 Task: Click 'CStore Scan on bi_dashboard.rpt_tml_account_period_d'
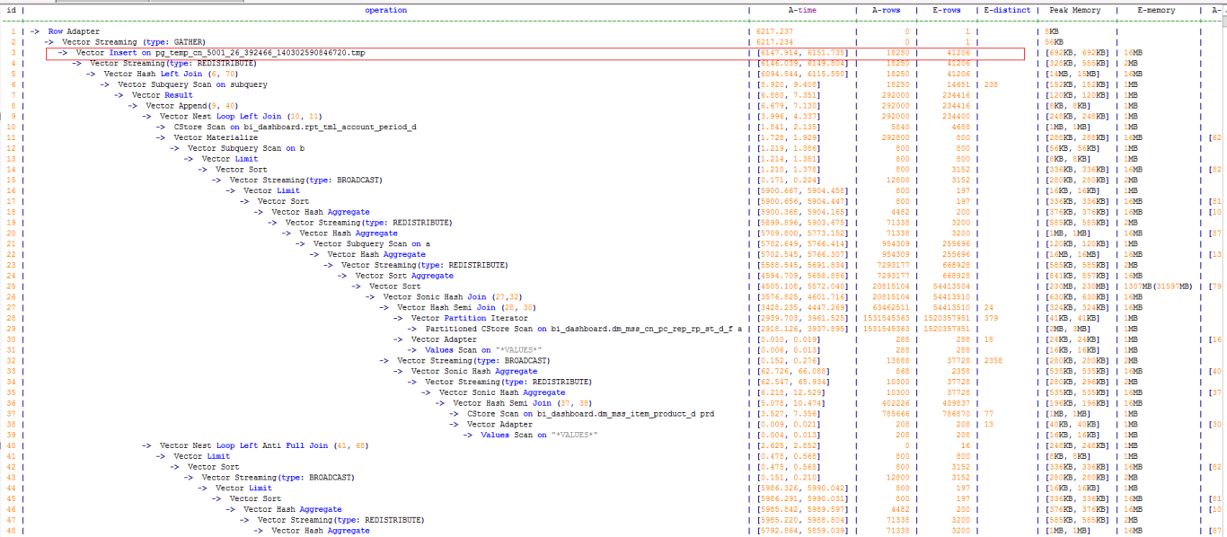[x=295, y=128]
